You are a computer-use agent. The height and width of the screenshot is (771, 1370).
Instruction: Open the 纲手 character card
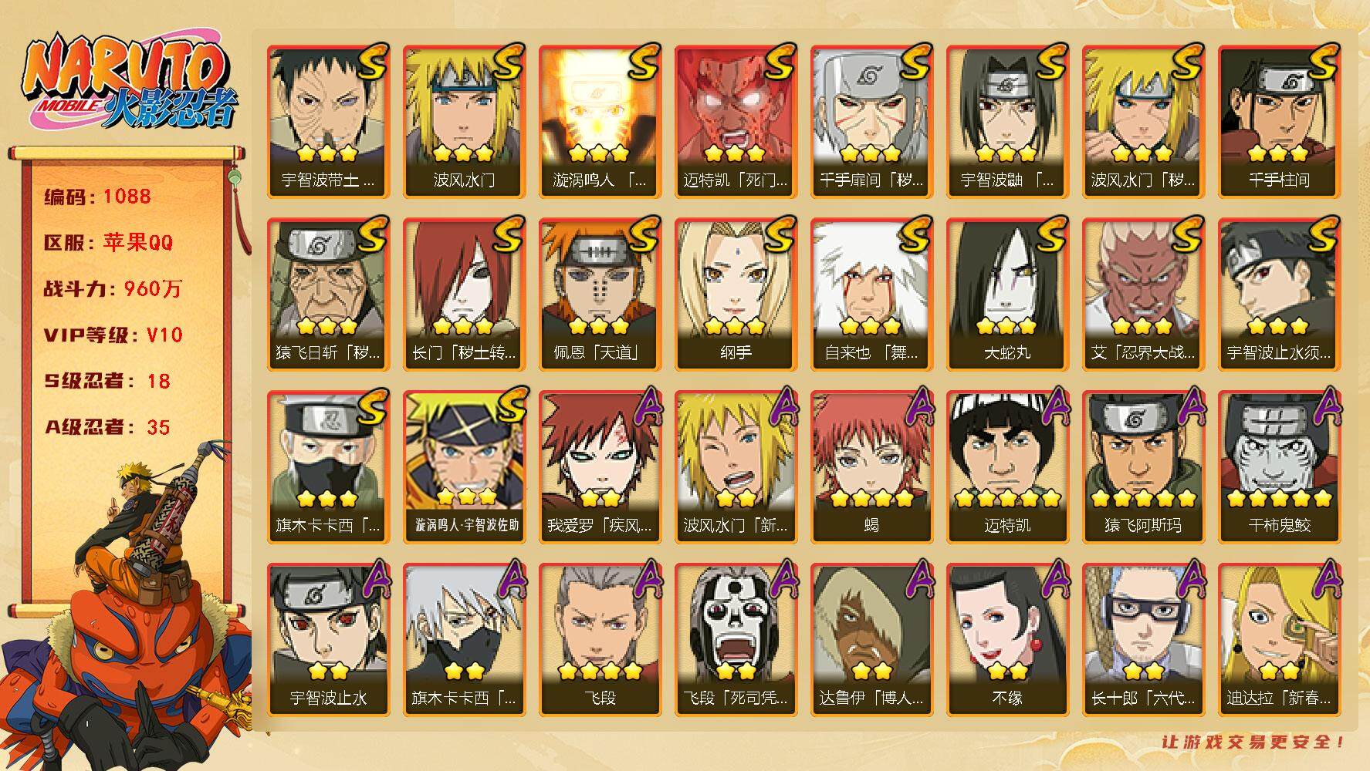coord(736,295)
